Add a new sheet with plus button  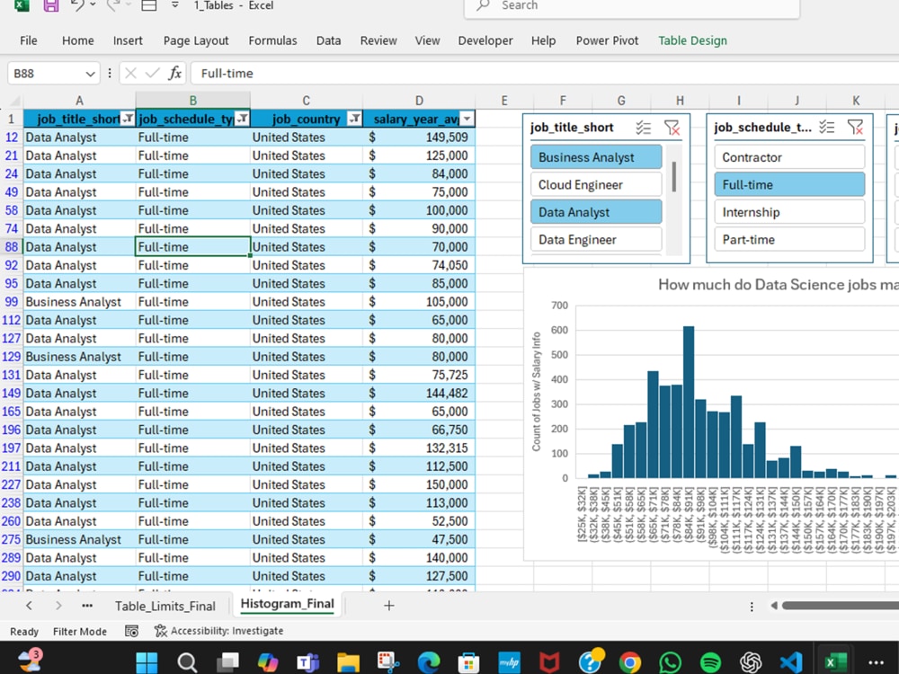388,605
